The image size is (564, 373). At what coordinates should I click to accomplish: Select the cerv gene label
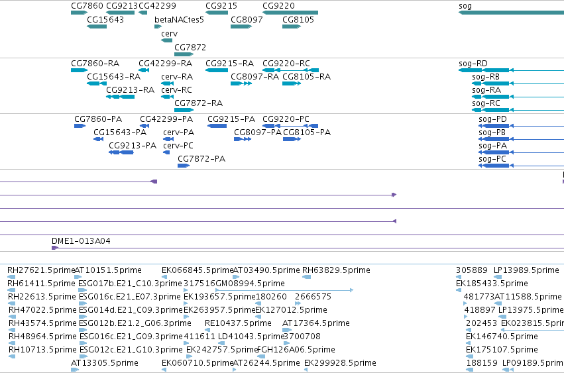click(x=170, y=33)
